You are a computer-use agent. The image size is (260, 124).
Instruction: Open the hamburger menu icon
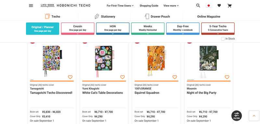[x=31, y=6]
